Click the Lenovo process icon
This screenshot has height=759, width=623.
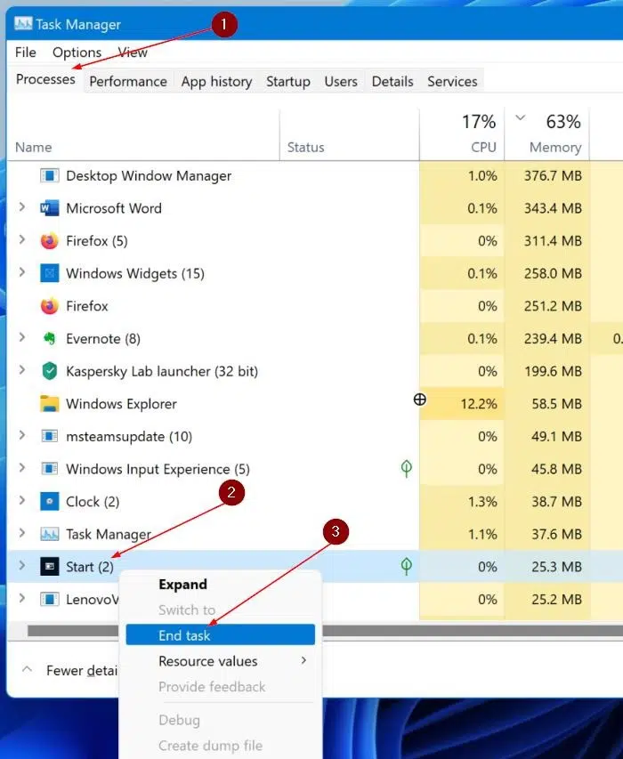click(x=49, y=599)
